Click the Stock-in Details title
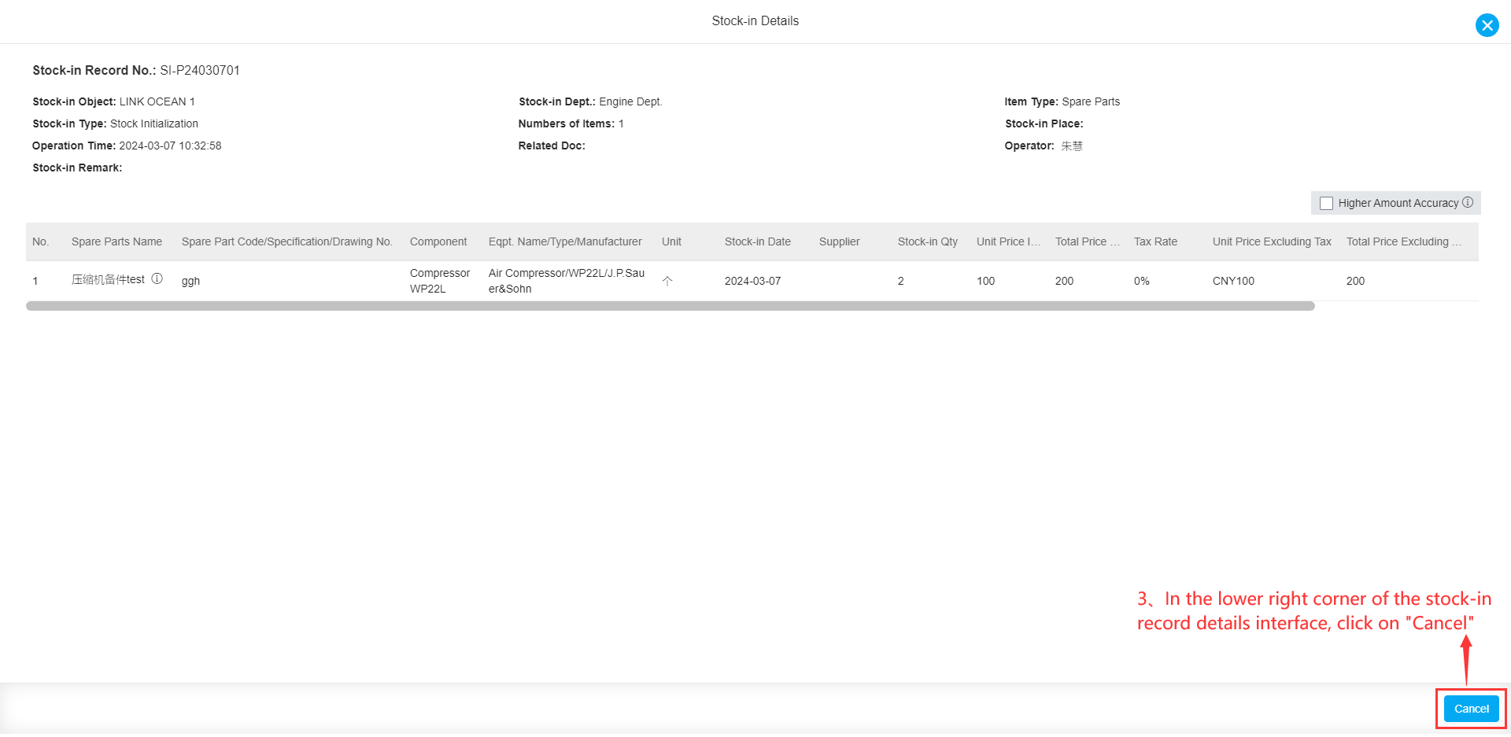Viewport: 1511px width, 737px height. point(755,21)
